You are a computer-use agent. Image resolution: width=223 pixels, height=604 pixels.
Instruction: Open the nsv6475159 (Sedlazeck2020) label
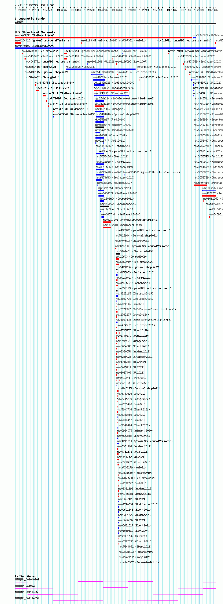[35, 46]
